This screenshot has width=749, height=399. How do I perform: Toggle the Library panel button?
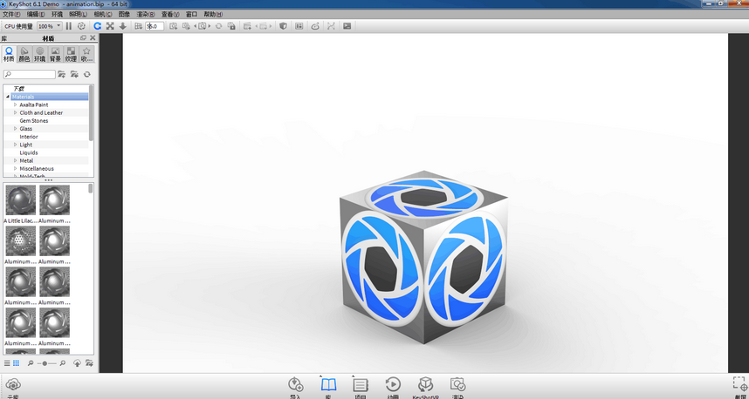328,384
